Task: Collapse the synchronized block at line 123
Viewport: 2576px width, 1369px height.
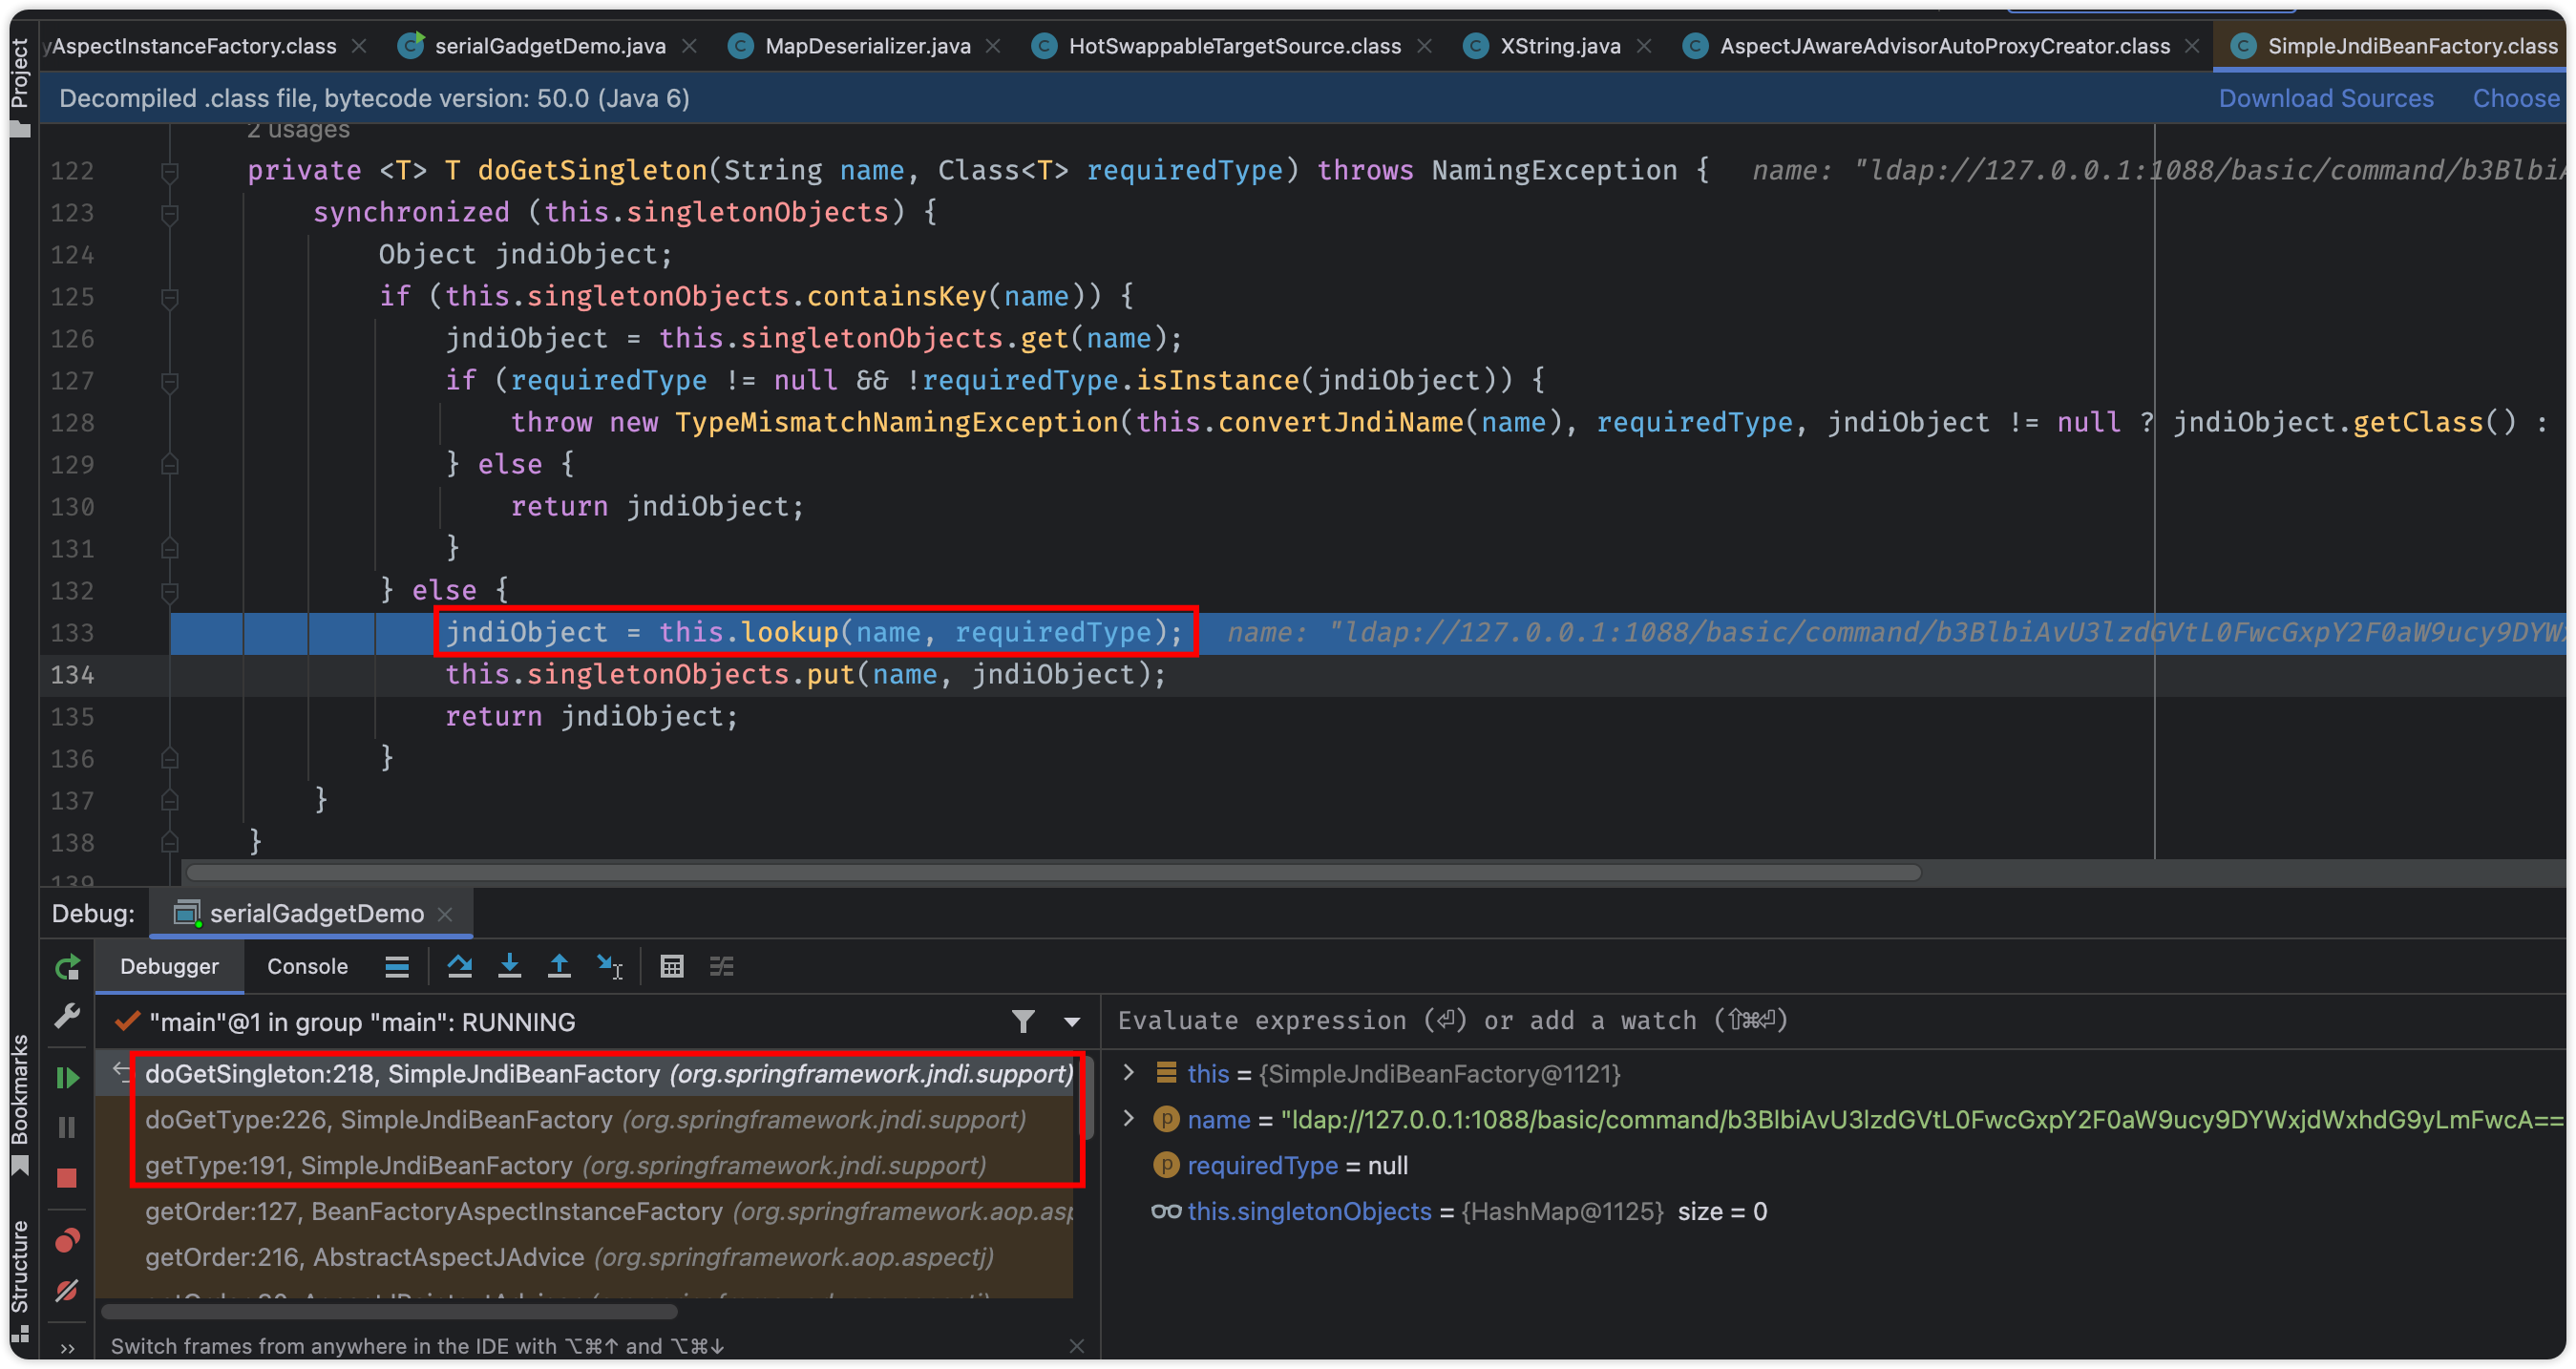Action: coord(170,213)
